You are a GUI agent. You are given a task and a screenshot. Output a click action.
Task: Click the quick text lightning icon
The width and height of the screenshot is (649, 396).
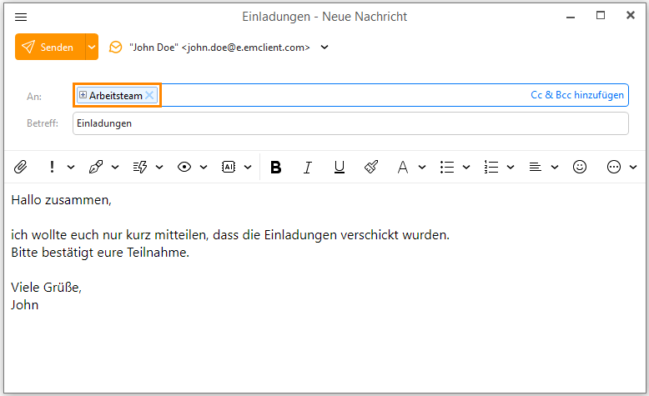(x=139, y=167)
